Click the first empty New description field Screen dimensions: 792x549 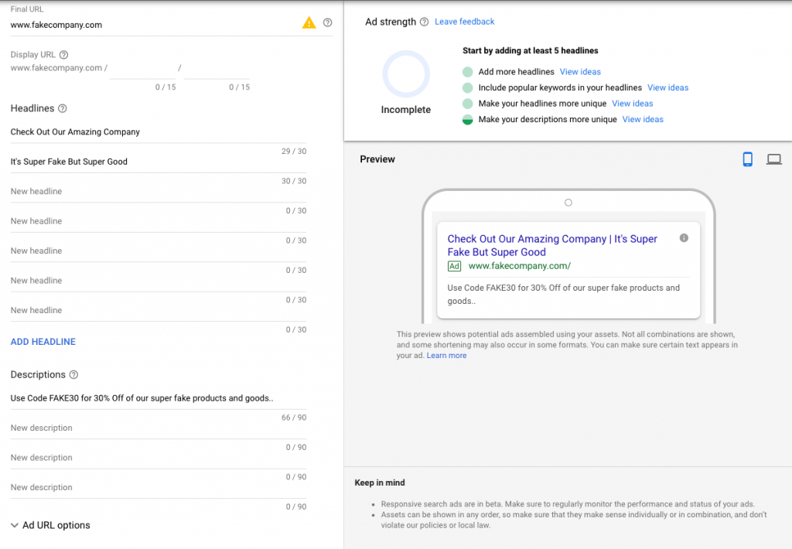tap(158, 428)
